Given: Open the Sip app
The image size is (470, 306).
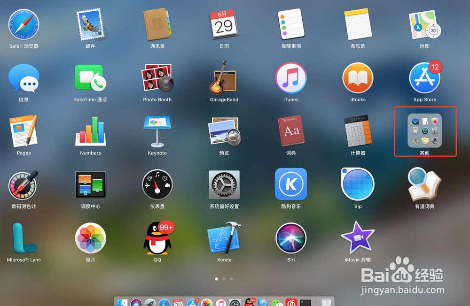Looking at the screenshot, I should [358, 184].
